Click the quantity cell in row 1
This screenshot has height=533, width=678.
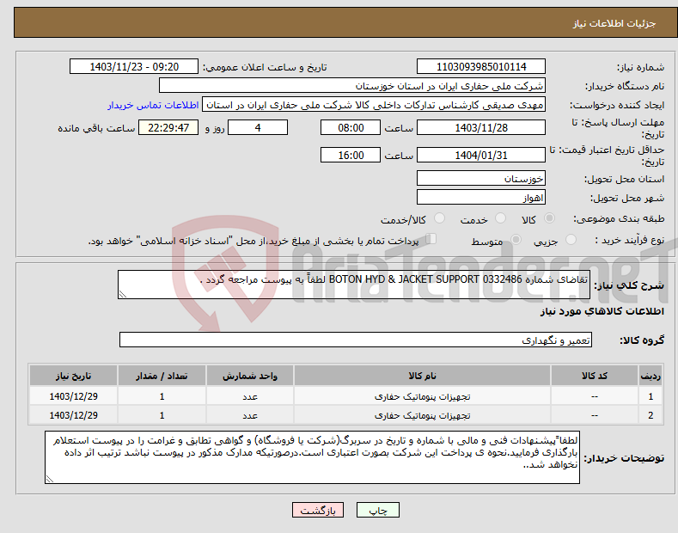pyautogui.click(x=162, y=396)
